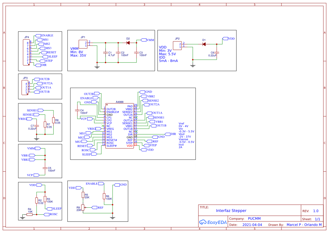Image resolution: width=329 pixels, height=233 pixels.
Task: Select capacitor C3 symbol
Action: point(136,53)
